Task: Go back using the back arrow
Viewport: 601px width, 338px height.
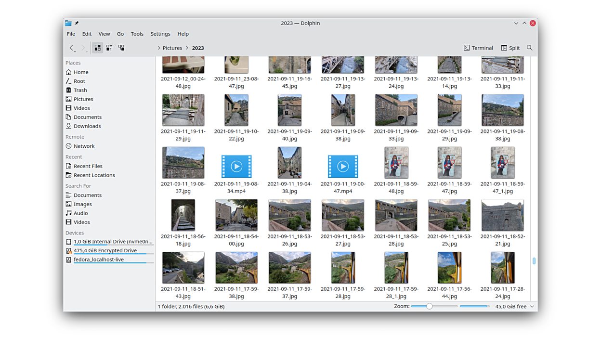Action: (x=71, y=48)
